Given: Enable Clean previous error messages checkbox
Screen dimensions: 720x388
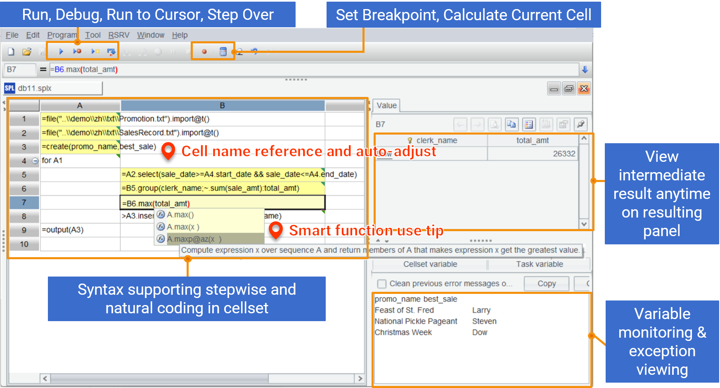Looking at the screenshot, I should (x=382, y=284).
